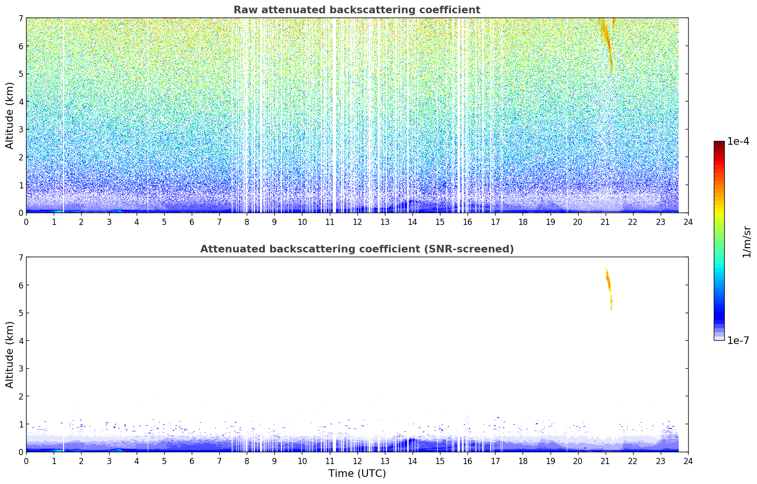
Task: Click the "0" time tick under the SNR-screened plot
Action: coord(26,461)
